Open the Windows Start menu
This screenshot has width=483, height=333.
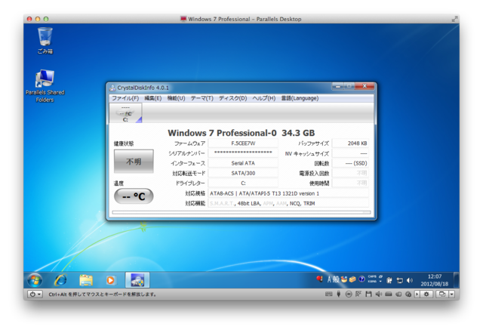[x=35, y=280]
